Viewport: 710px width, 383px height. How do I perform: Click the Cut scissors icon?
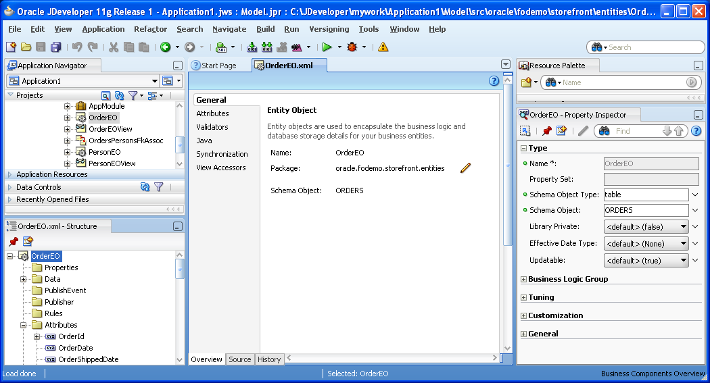[x=114, y=47]
